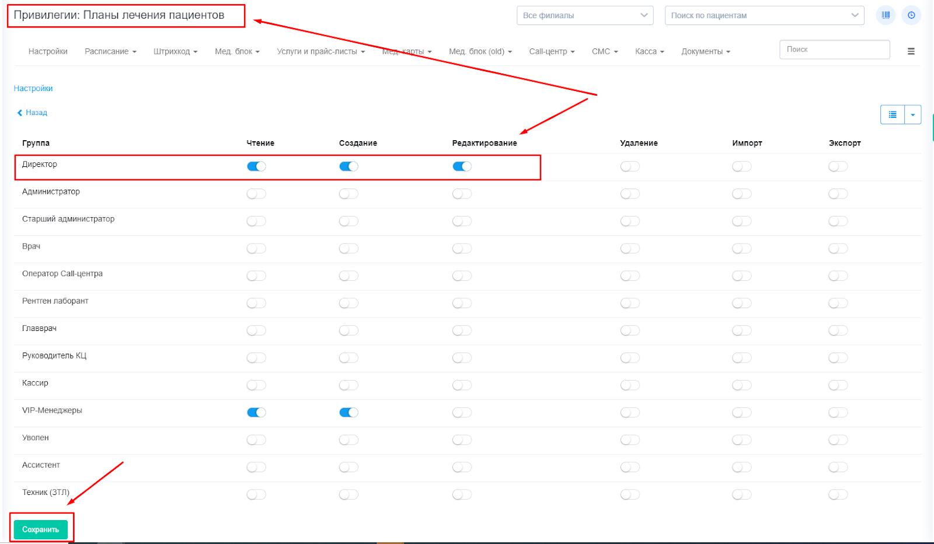934x544 pixels.
Task: Disable Редактирование for Директор
Action: [462, 166]
